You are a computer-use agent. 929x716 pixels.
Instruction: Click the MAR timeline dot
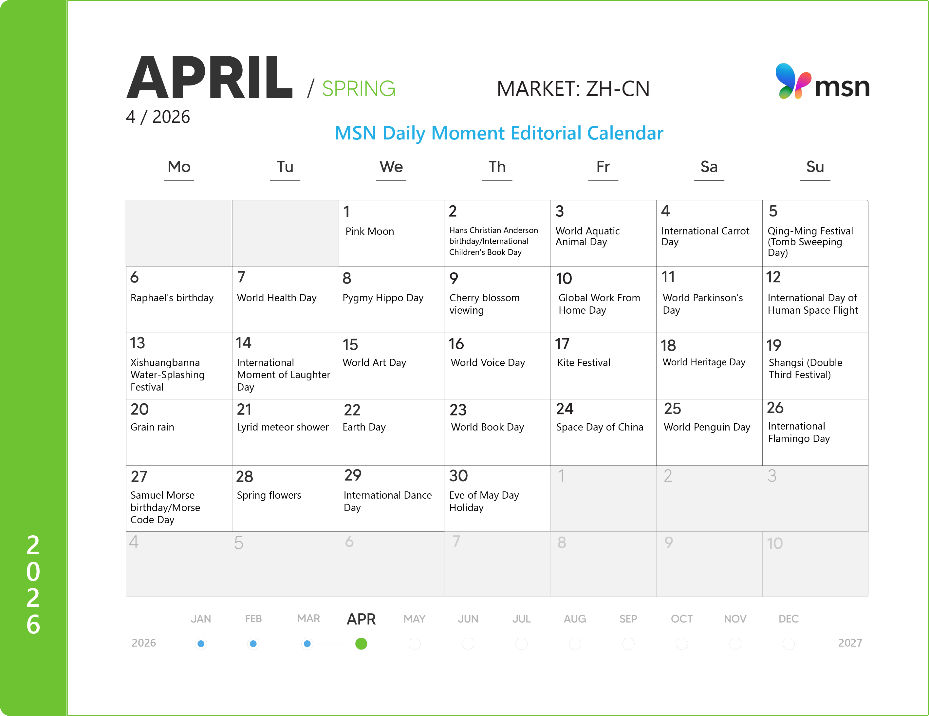pos(307,643)
